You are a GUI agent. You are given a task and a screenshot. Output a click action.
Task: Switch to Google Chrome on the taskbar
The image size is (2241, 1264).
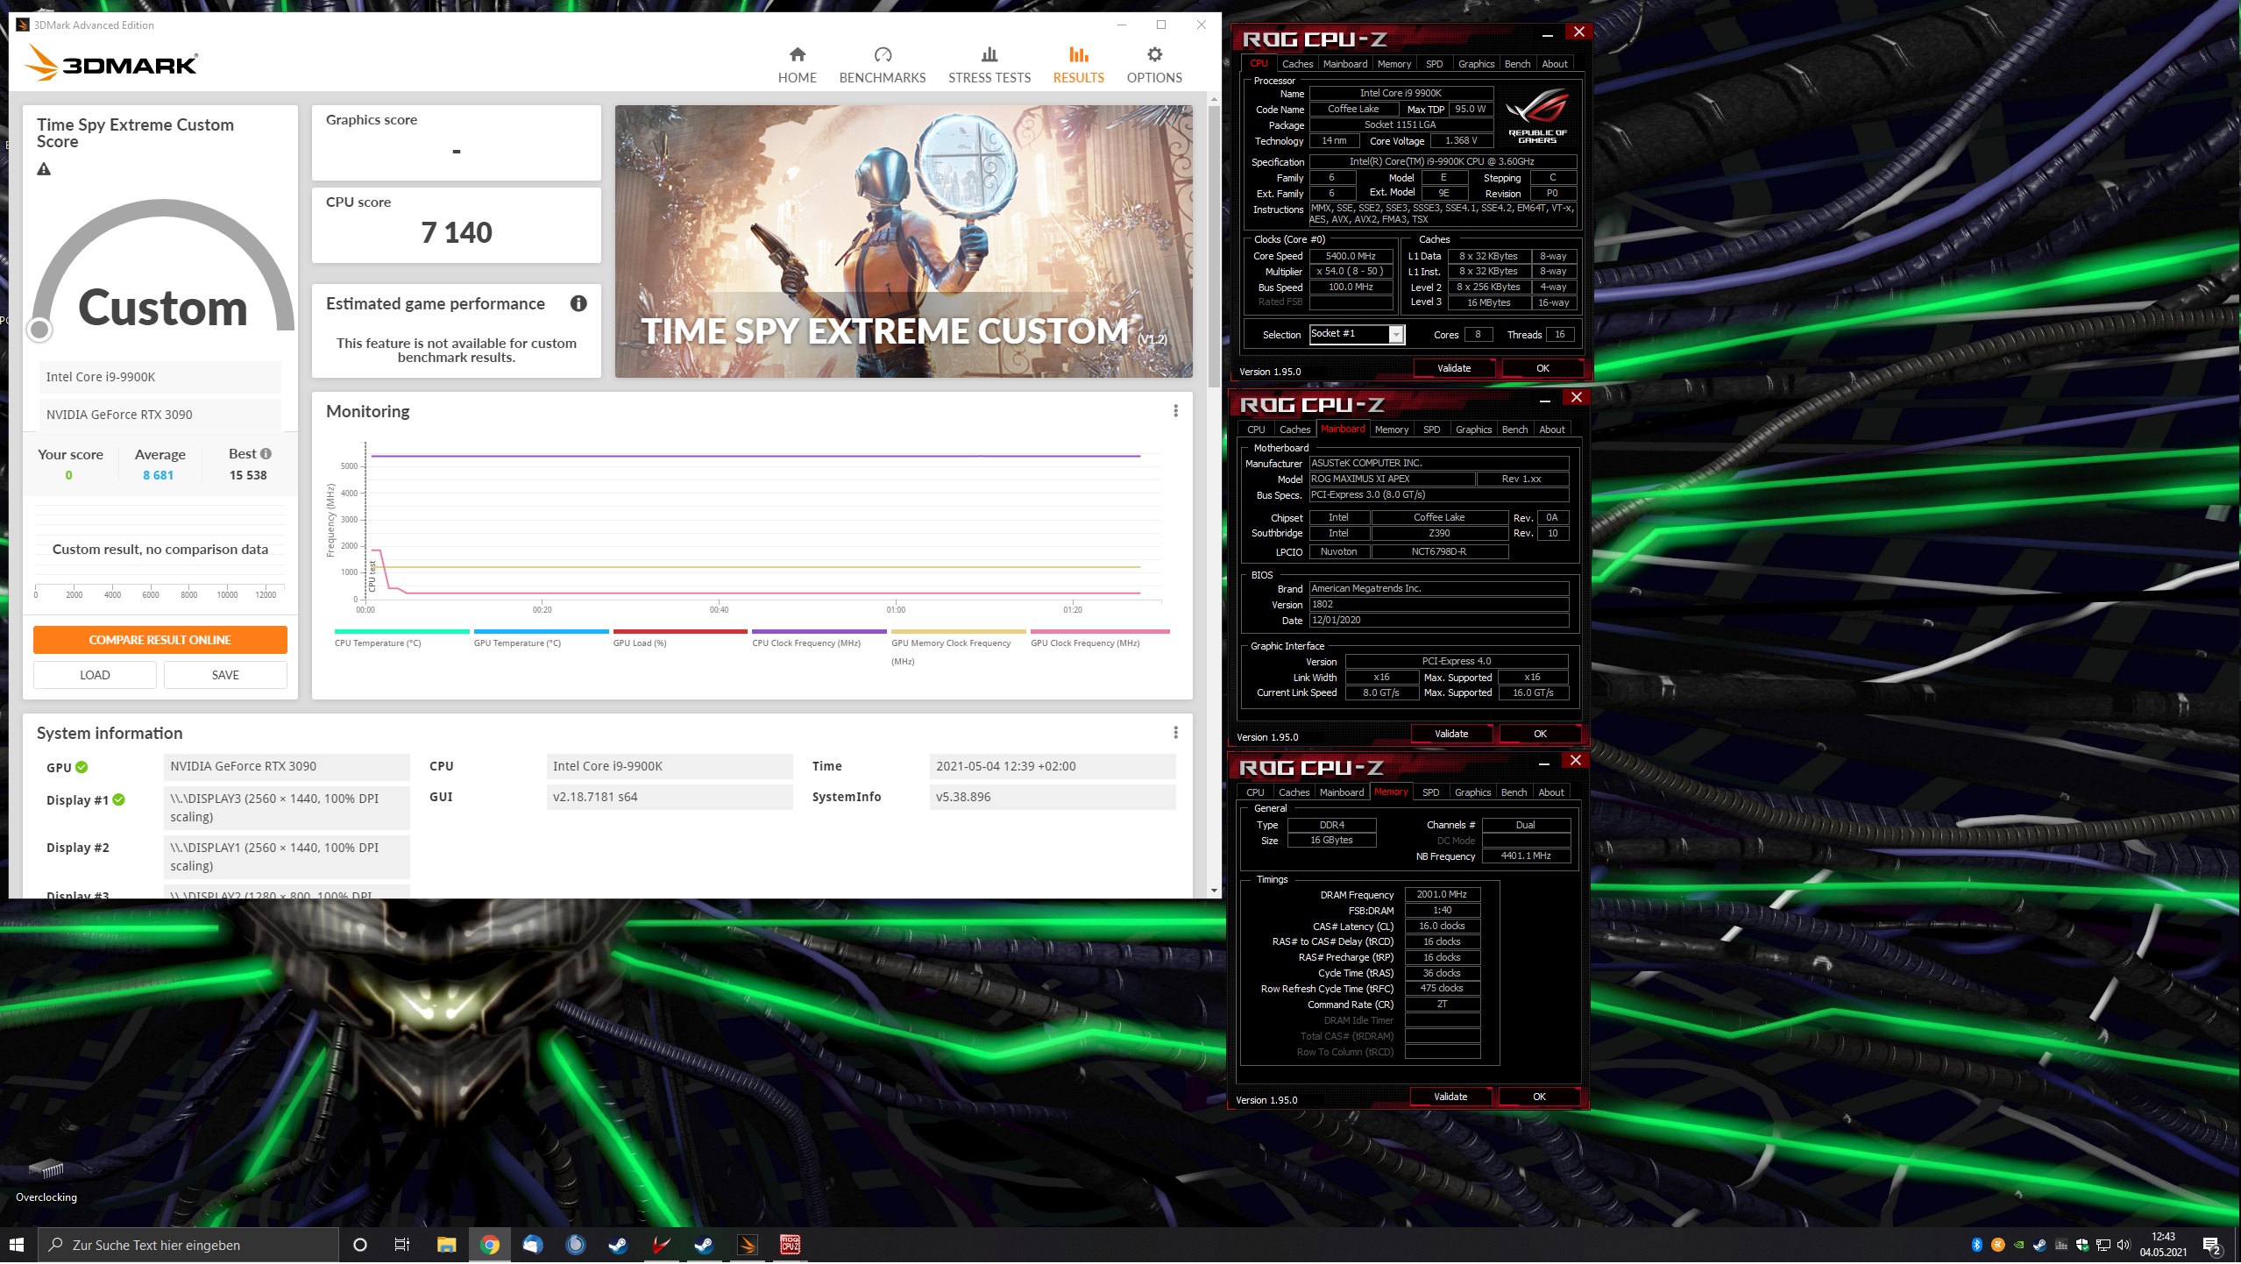(x=489, y=1245)
